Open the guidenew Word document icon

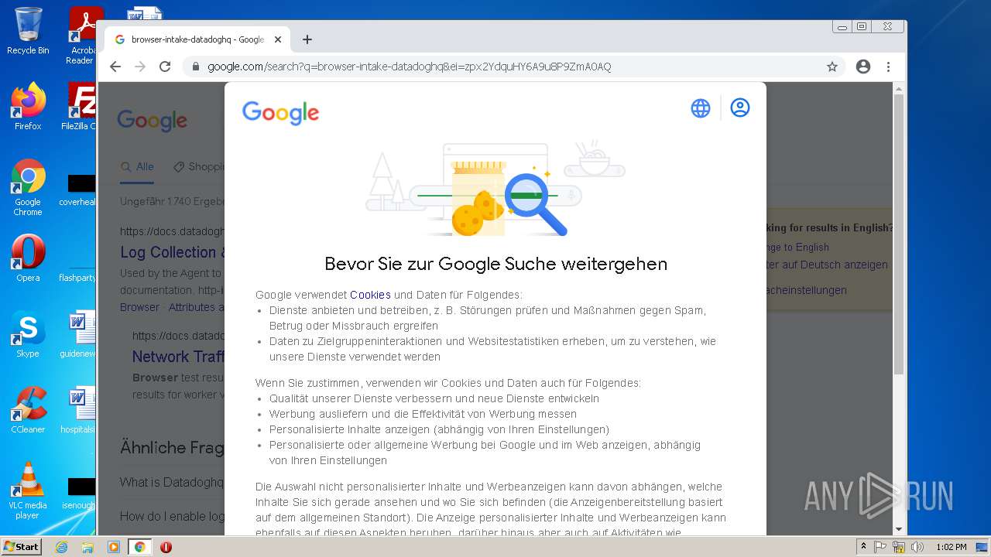pos(80,334)
